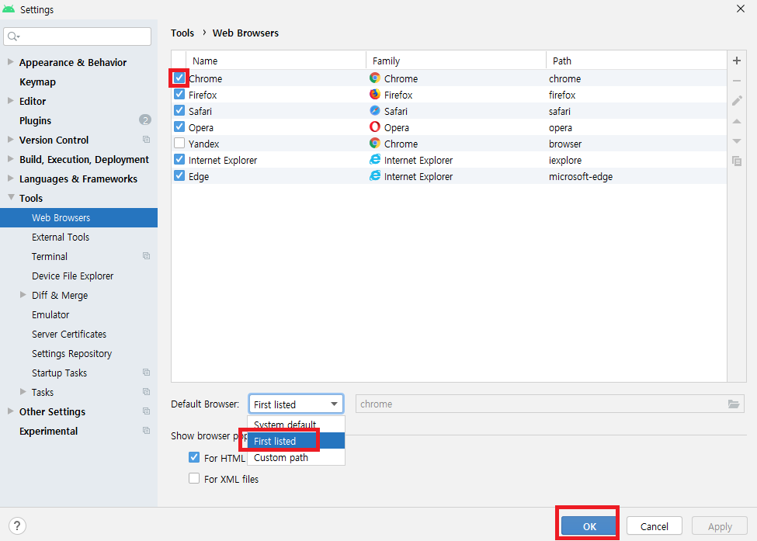Click project-level icon beside Other Settings
Viewport: 757px width, 541px height.
coord(146,411)
